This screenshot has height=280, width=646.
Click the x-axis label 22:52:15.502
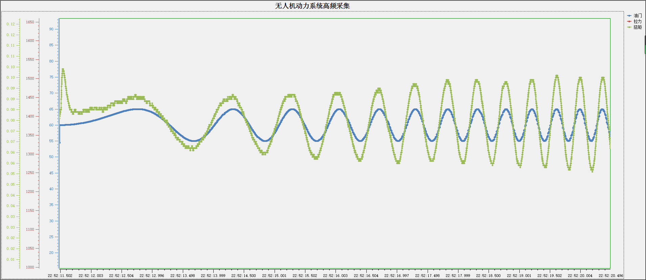point(305,276)
